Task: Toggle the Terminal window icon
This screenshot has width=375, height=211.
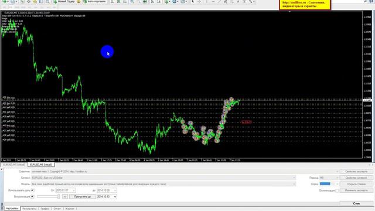Action: (x=41, y=1)
